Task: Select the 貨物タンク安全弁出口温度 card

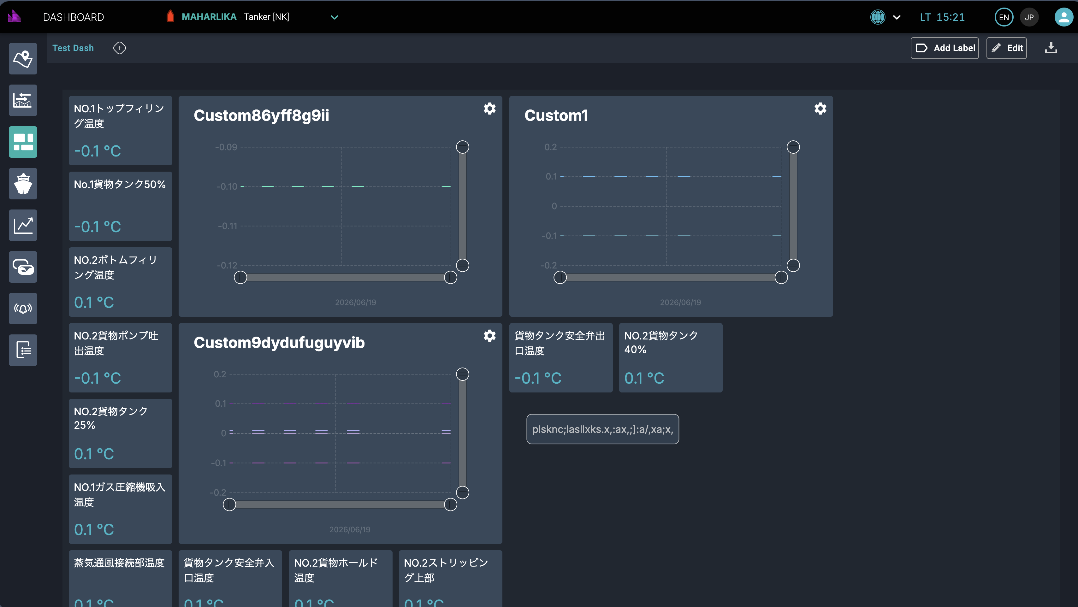Action: 561,358
